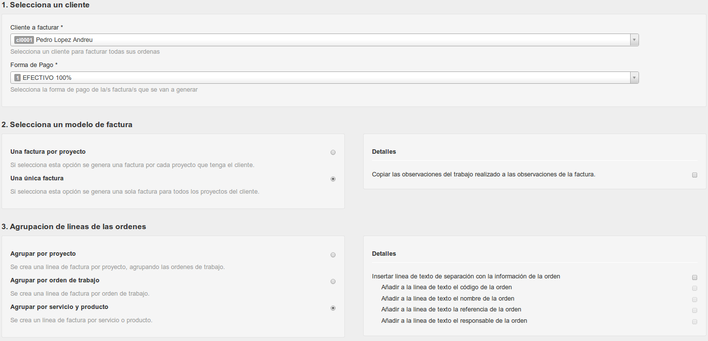The height and width of the screenshot is (341, 708).
Task: Click the 2. Selecciona un modelo de factura heading
Action: 67,125
